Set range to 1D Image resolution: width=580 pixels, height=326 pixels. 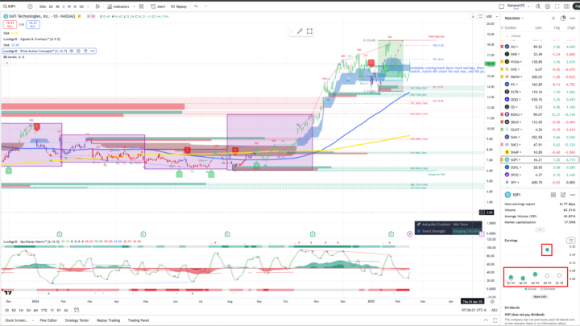pyautogui.click(x=6, y=311)
